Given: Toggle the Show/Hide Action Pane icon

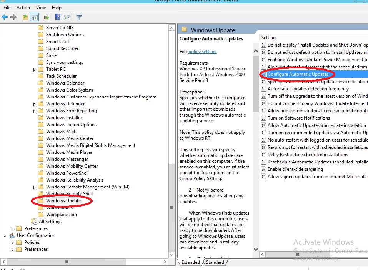Looking at the screenshot, I should 67,17.
